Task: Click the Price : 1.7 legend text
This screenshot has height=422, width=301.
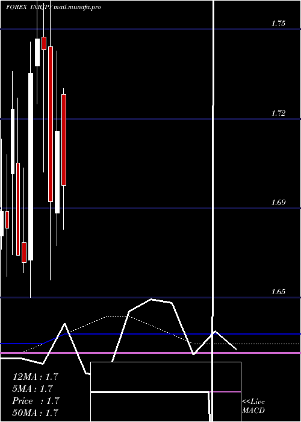Action: pyautogui.click(x=36, y=401)
